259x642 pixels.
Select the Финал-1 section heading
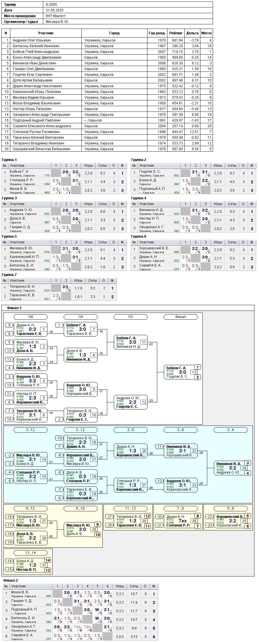[14, 308]
